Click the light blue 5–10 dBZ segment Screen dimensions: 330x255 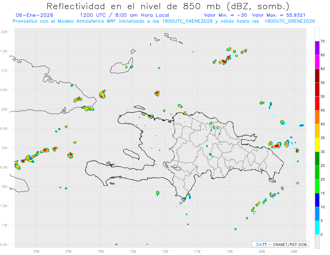pyautogui.click(x=317, y=214)
